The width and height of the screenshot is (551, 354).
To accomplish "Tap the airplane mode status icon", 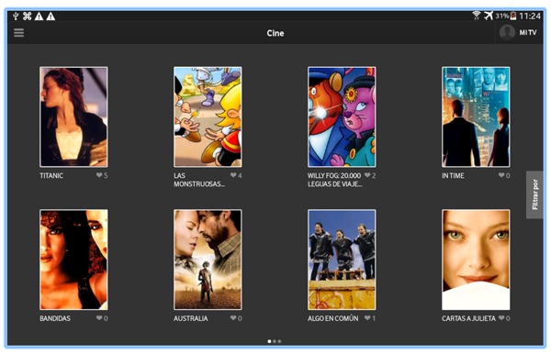I will click(489, 16).
